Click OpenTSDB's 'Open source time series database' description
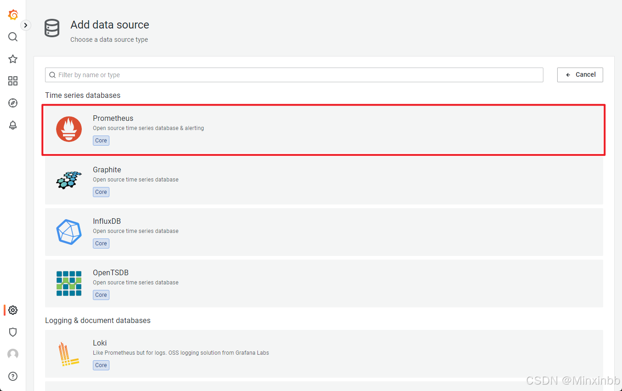 tap(136, 283)
